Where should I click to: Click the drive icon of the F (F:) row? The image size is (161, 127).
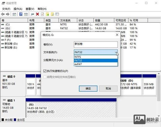pos(3,40)
